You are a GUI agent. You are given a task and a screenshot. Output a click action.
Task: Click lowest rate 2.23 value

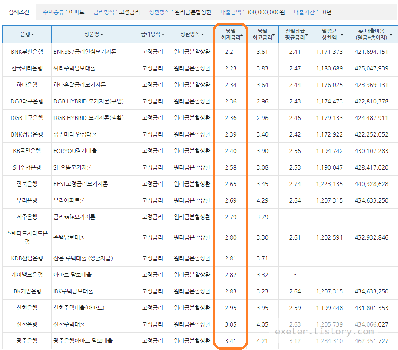pyautogui.click(x=231, y=68)
